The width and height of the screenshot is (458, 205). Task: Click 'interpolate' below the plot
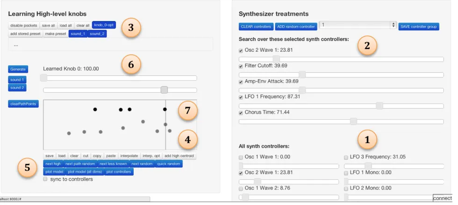(x=129, y=156)
